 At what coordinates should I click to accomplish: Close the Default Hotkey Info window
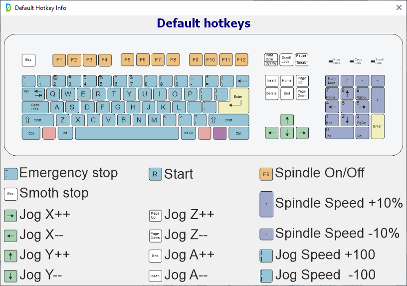[x=399, y=7]
